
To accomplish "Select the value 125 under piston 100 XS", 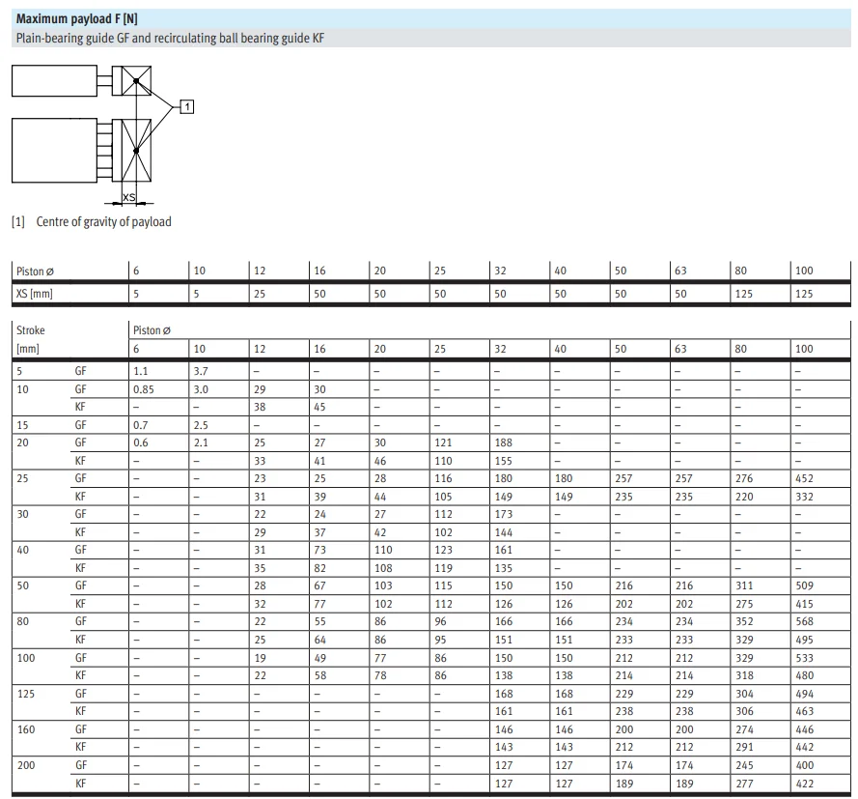I will [803, 293].
